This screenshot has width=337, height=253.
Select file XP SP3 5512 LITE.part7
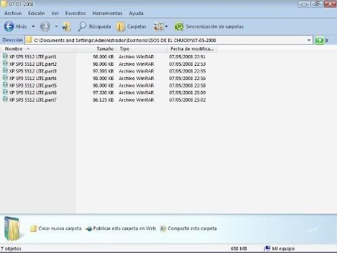click(33, 100)
